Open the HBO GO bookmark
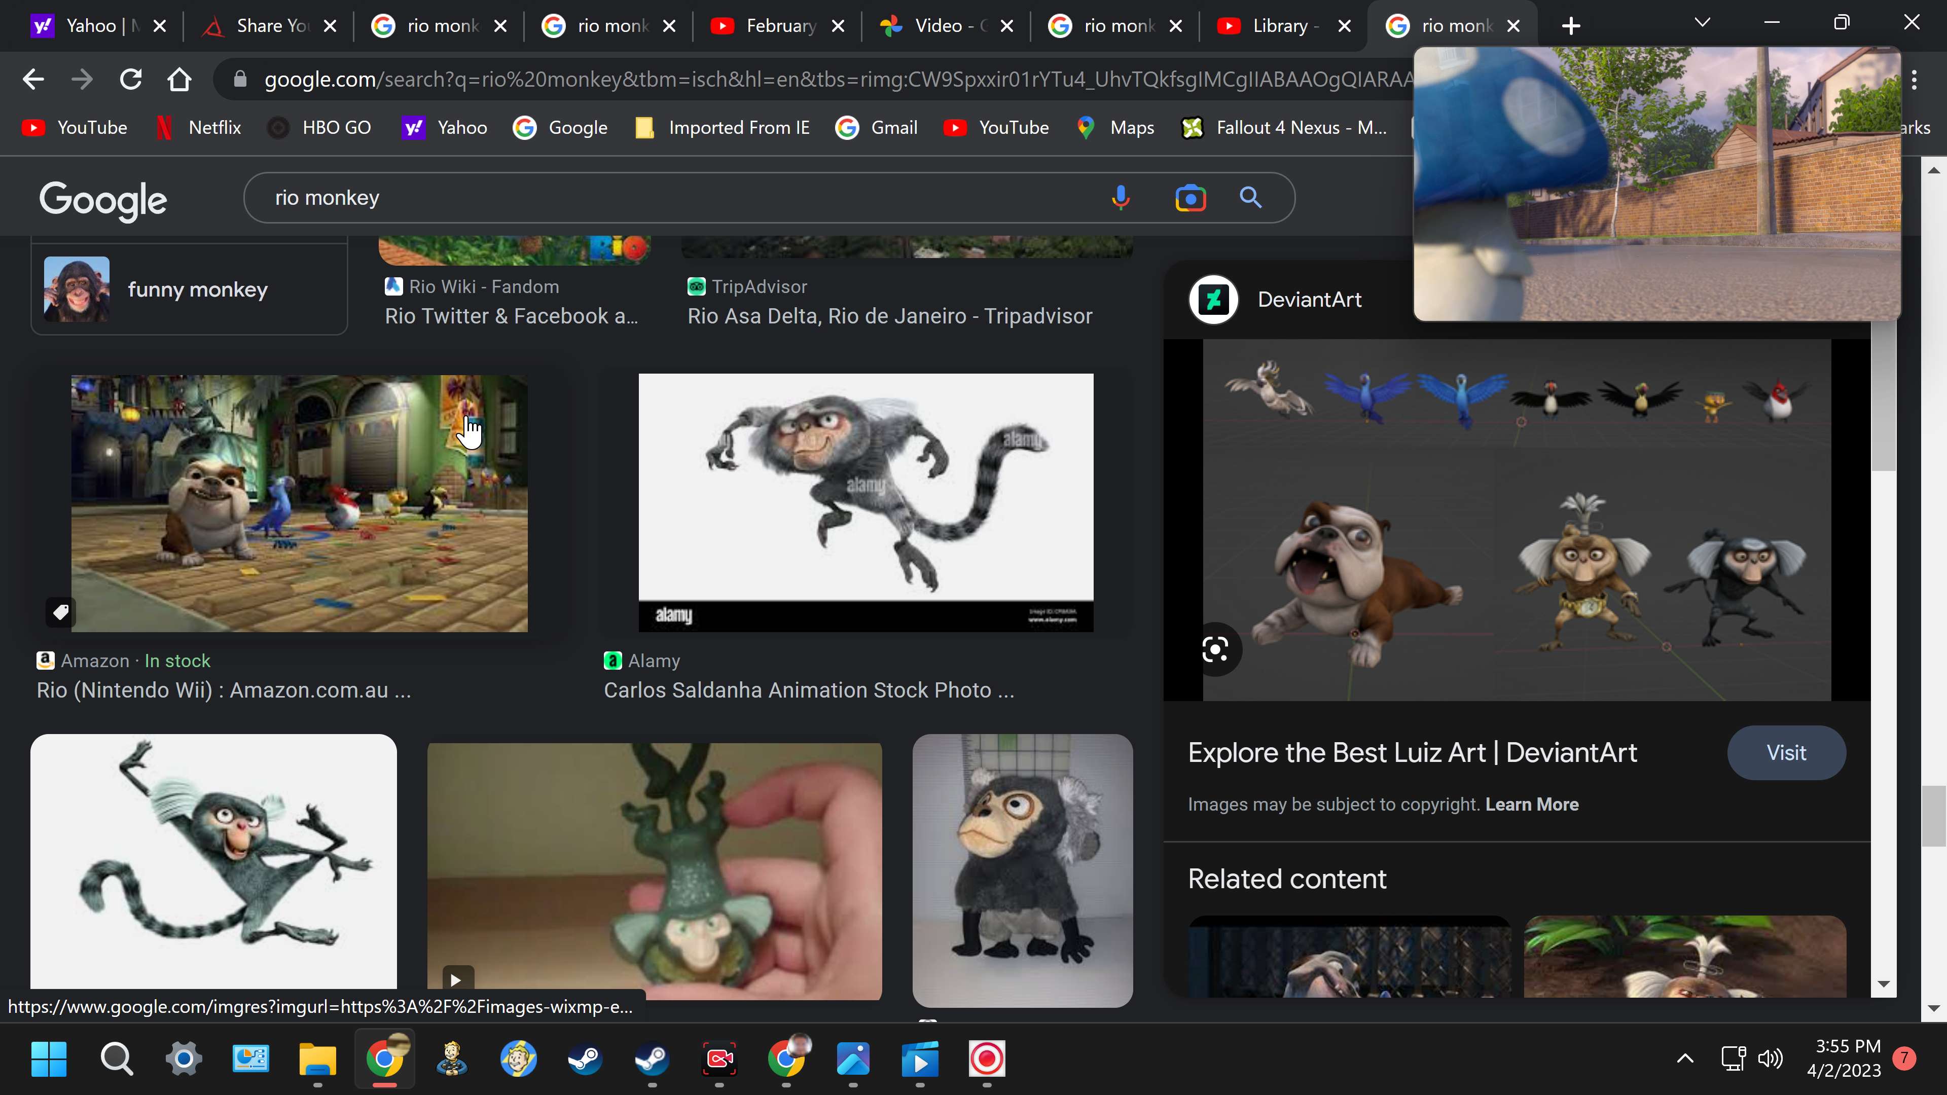The width and height of the screenshot is (1947, 1095). point(320,128)
